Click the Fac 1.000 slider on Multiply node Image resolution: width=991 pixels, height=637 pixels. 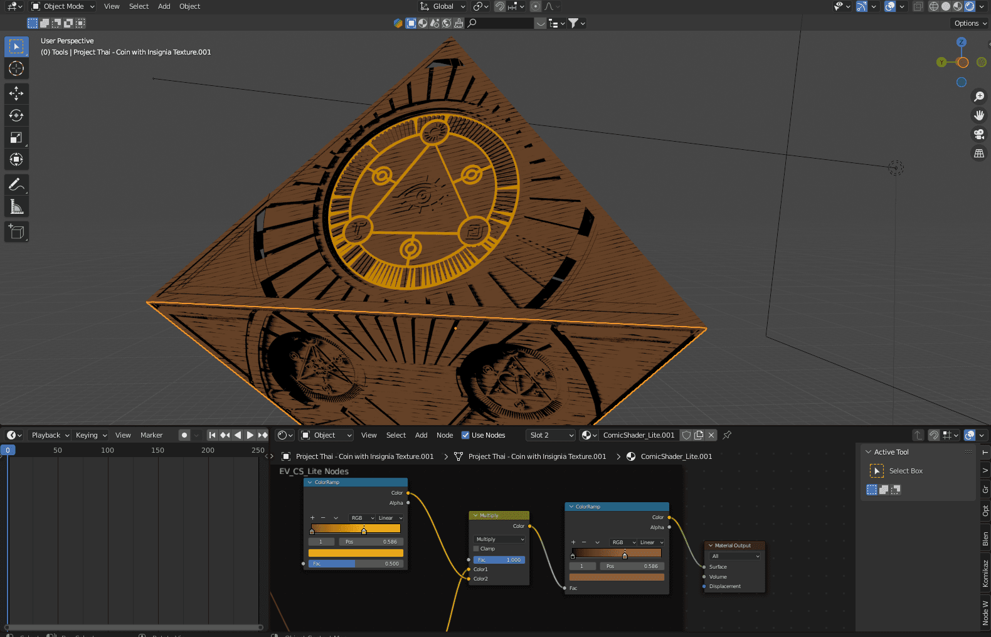pos(500,560)
